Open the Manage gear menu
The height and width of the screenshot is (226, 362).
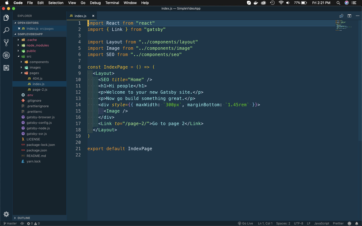6,214
